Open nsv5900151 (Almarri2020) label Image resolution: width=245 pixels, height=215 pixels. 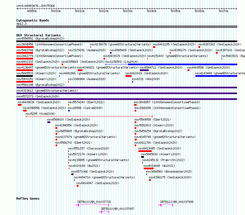click(x=36, y=79)
